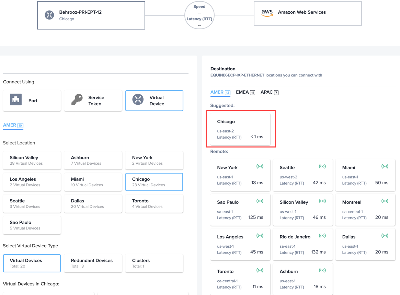Click the Speed and Latency (RTT) circle
The height and width of the screenshot is (295, 400).
pos(199,15)
